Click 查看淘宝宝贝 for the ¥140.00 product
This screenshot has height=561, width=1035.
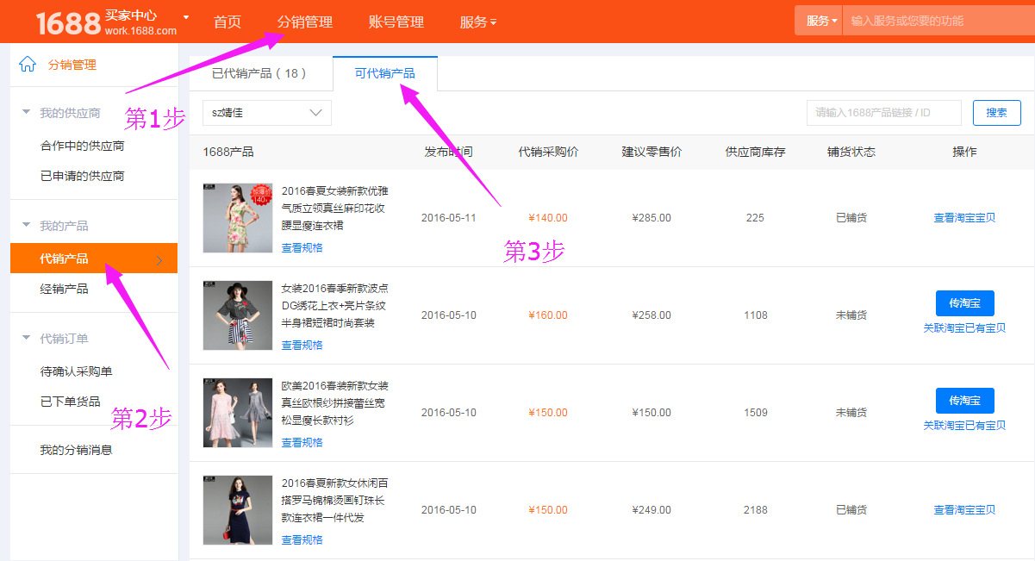pyautogui.click(x=964, y=218)
